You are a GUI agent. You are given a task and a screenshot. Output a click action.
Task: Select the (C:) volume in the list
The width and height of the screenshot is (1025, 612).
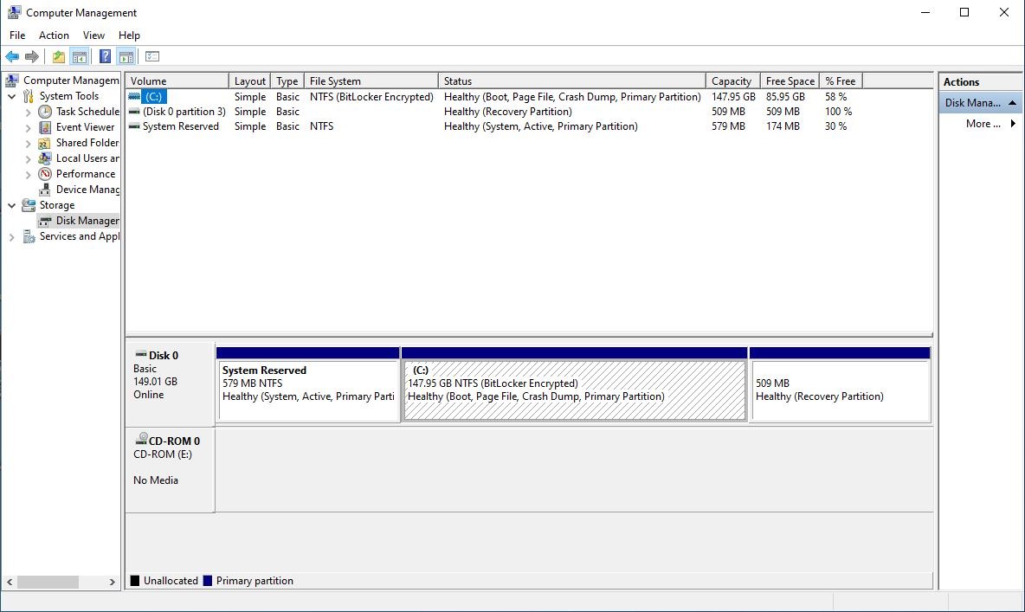[x=153, y=97]
